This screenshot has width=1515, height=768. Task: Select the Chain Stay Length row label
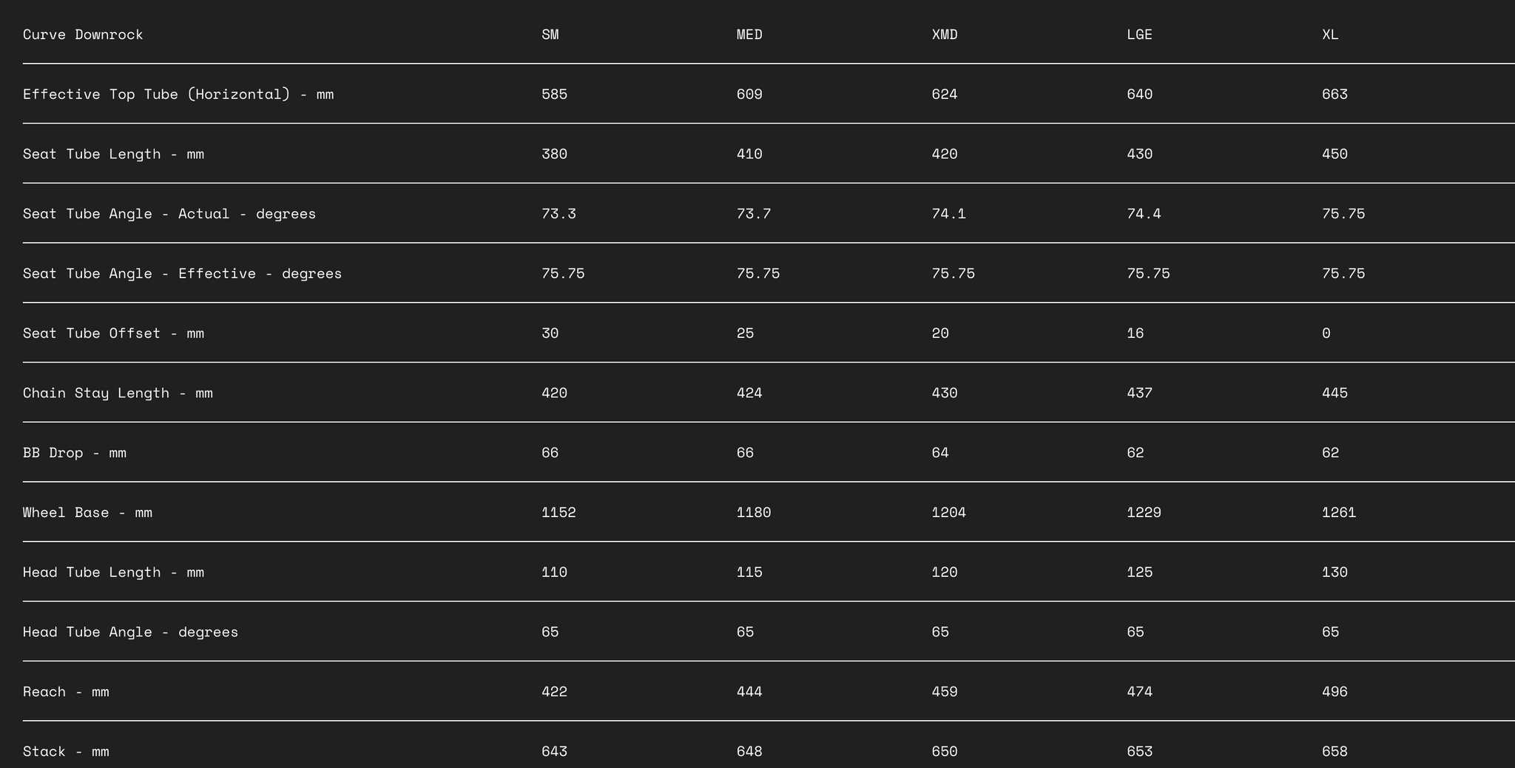tap(118, 393)
